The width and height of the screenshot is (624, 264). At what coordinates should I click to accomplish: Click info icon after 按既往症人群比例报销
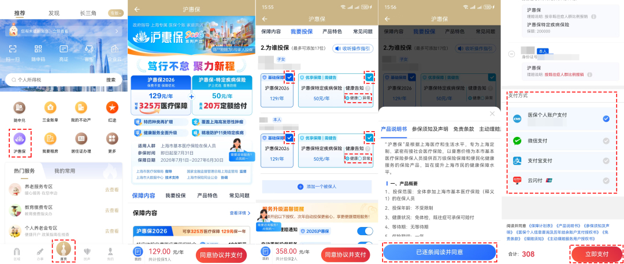[589, 75]
